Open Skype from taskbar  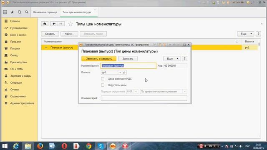[x=101, y=146]
